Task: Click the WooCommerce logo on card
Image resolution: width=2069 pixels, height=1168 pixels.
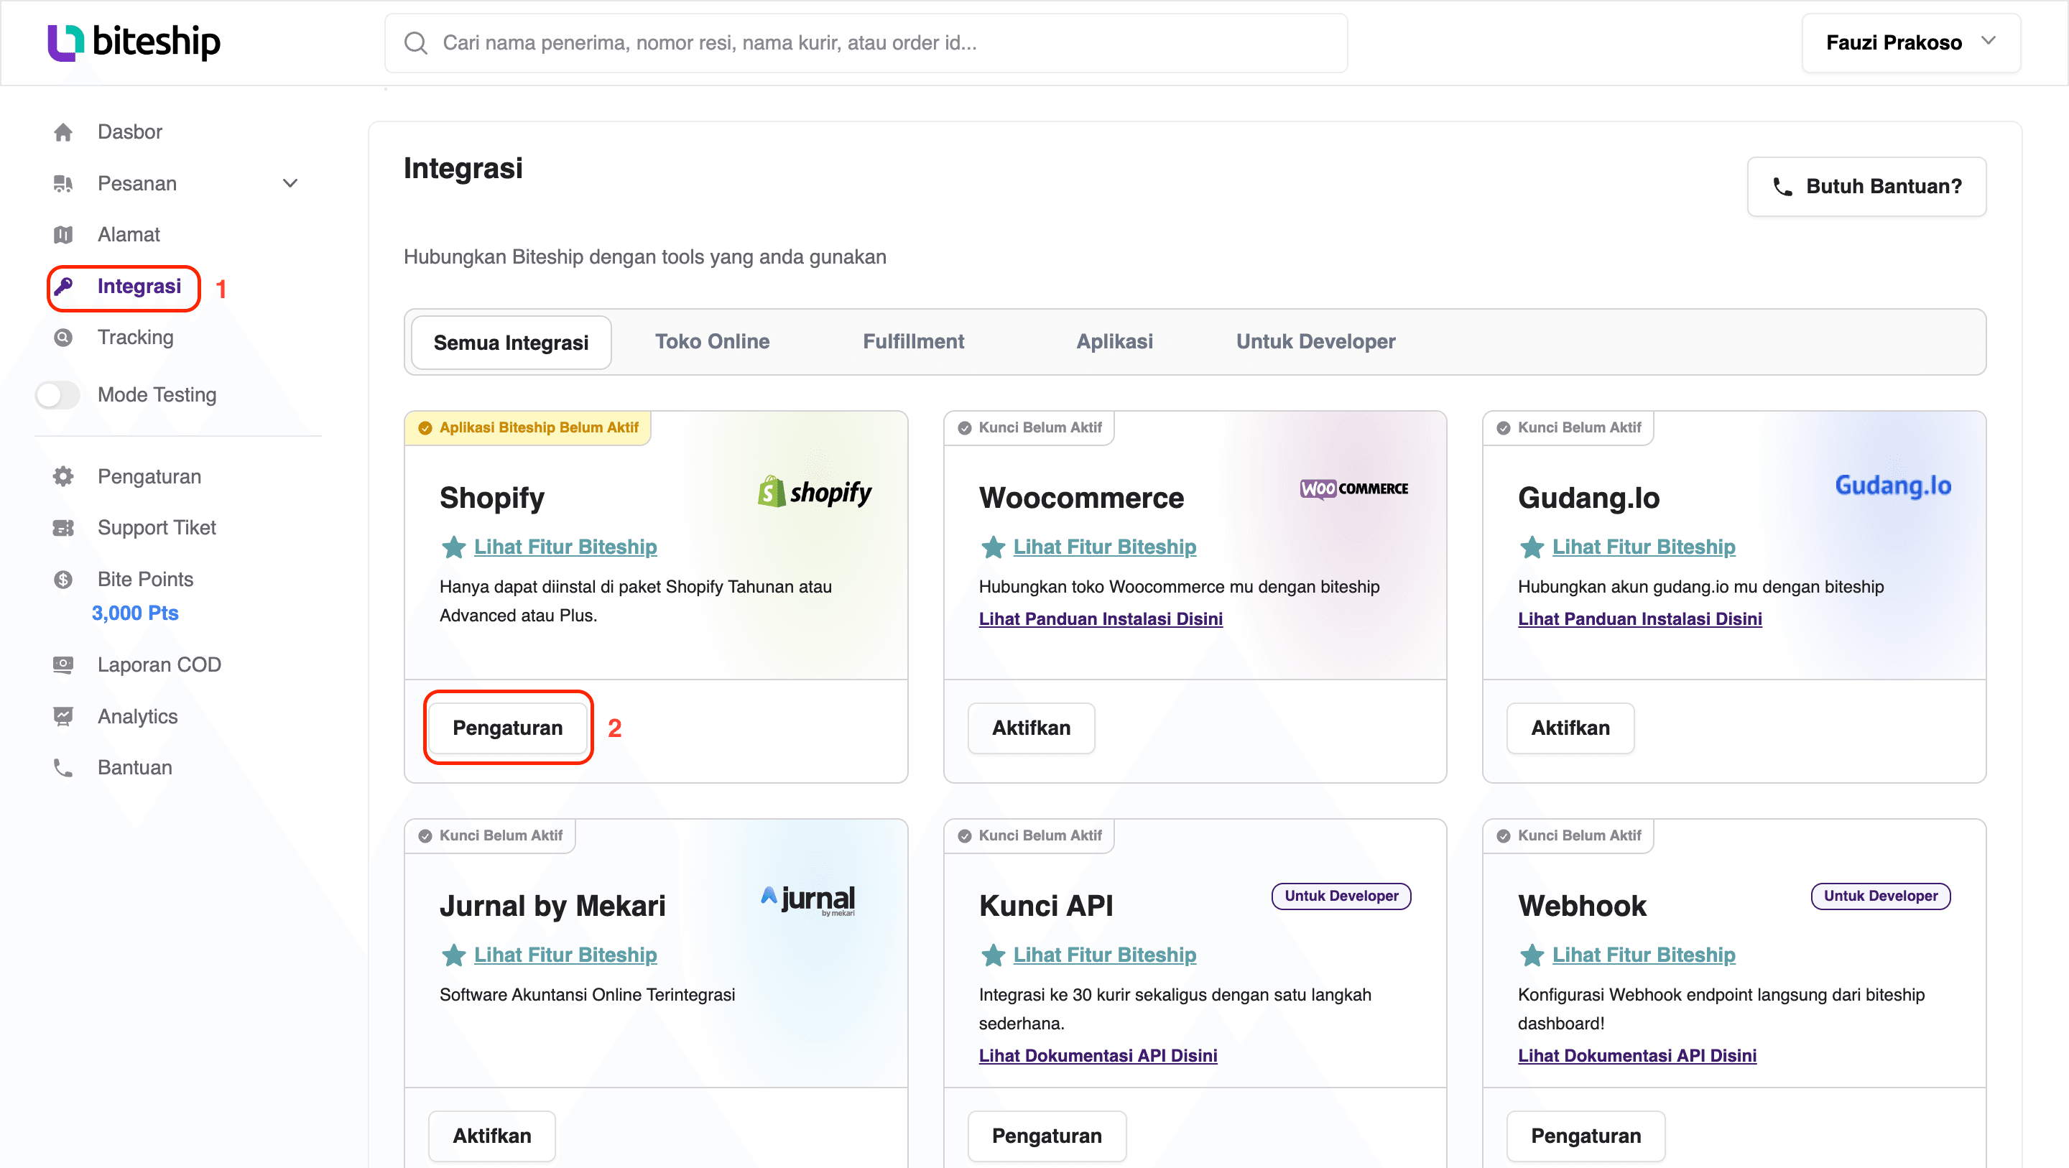Action: [x=1354, y=488]
